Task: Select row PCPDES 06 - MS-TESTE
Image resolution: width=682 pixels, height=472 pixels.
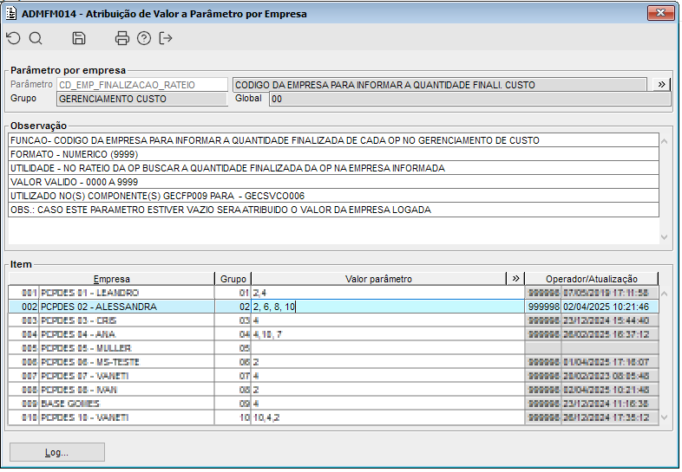Action: 333,362
